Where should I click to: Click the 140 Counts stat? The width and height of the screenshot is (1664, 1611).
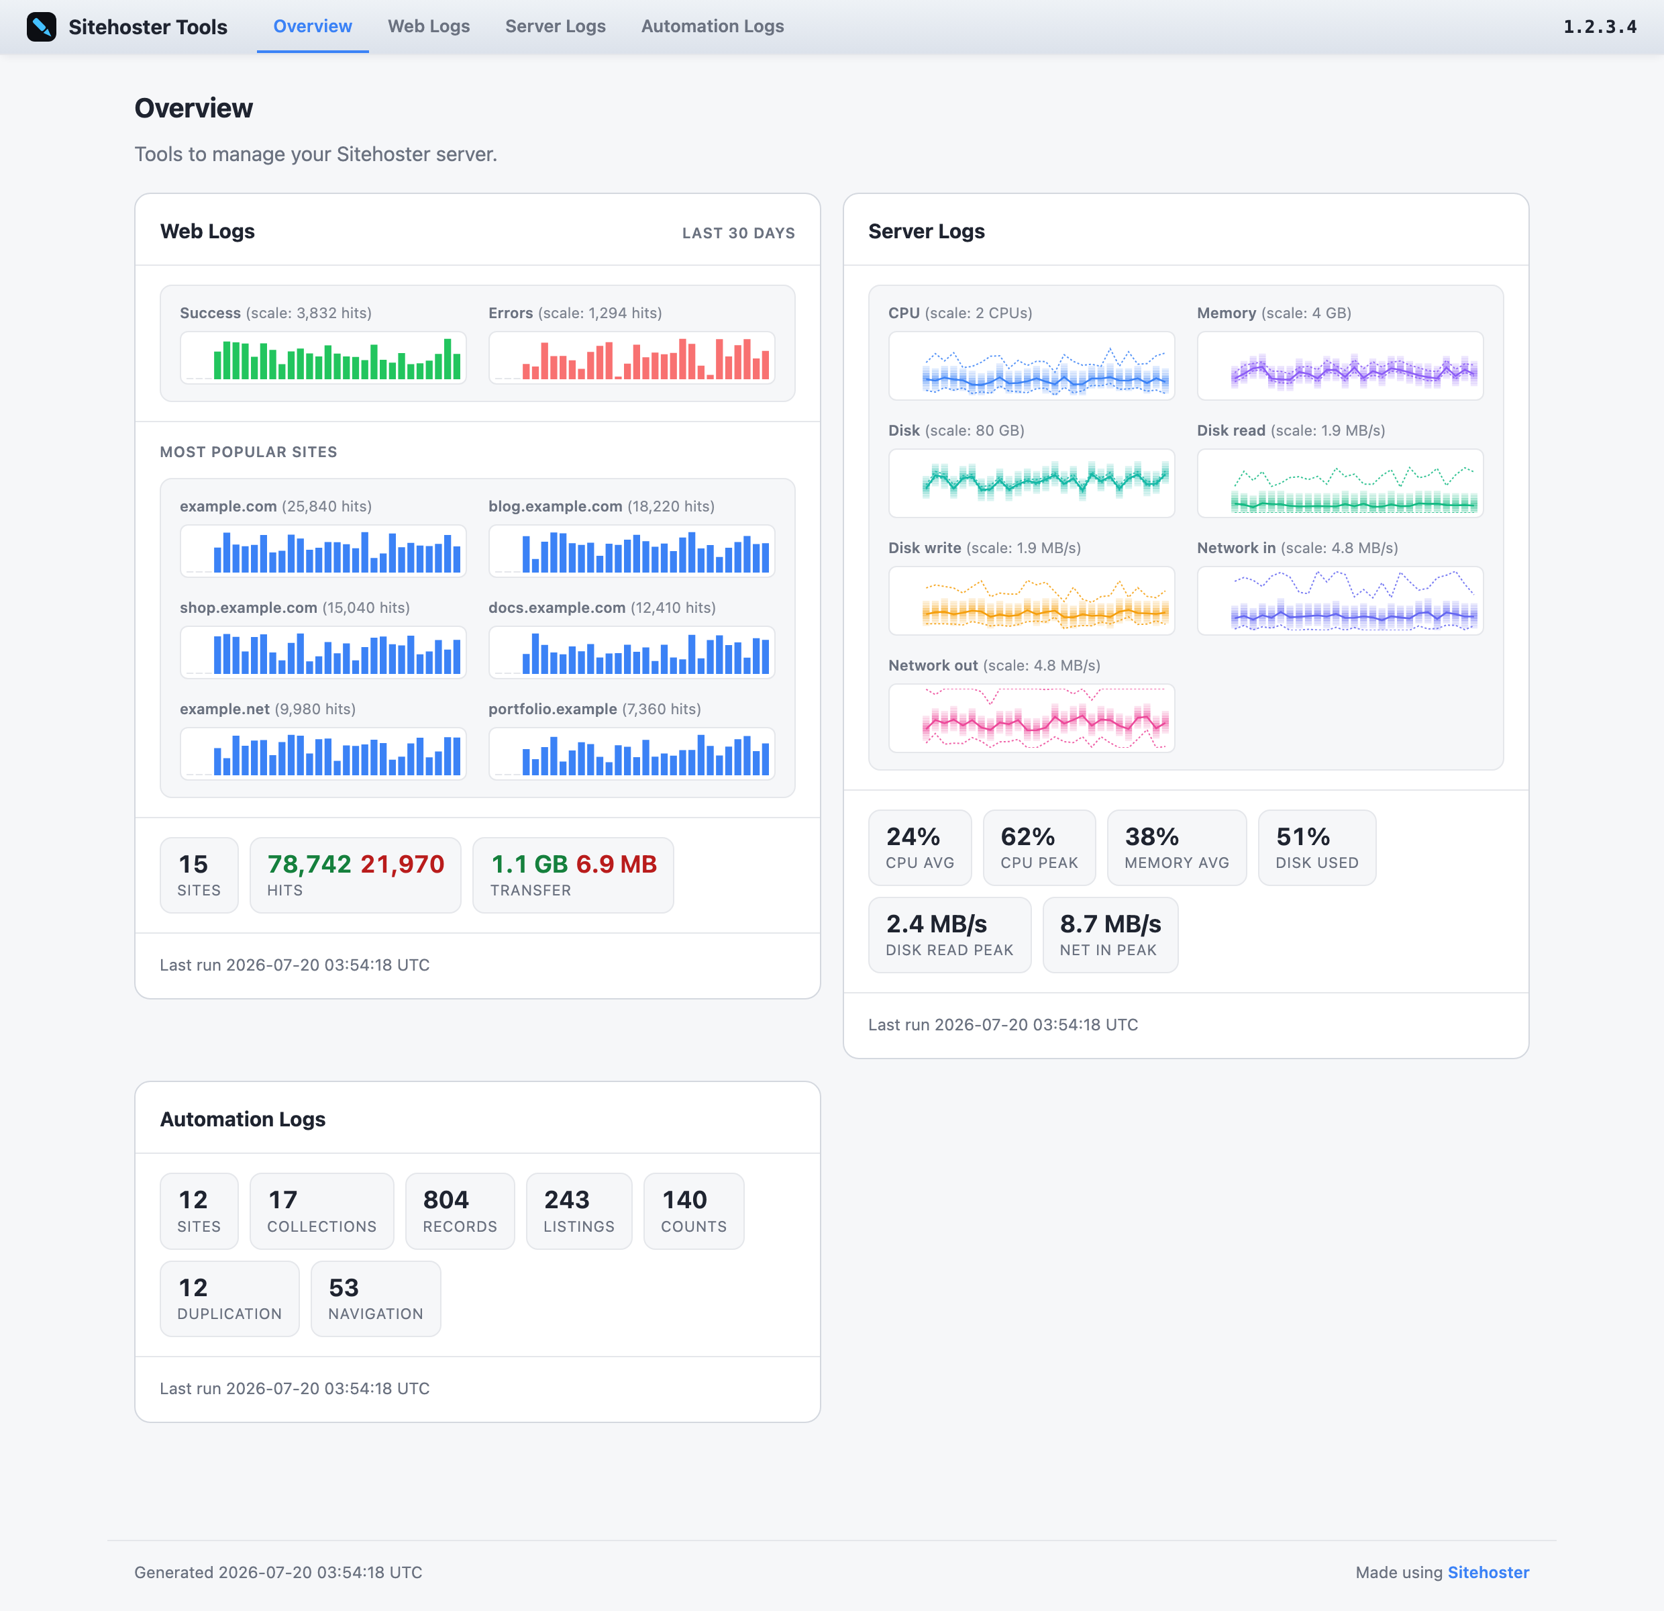click(x=694, y=1211)
